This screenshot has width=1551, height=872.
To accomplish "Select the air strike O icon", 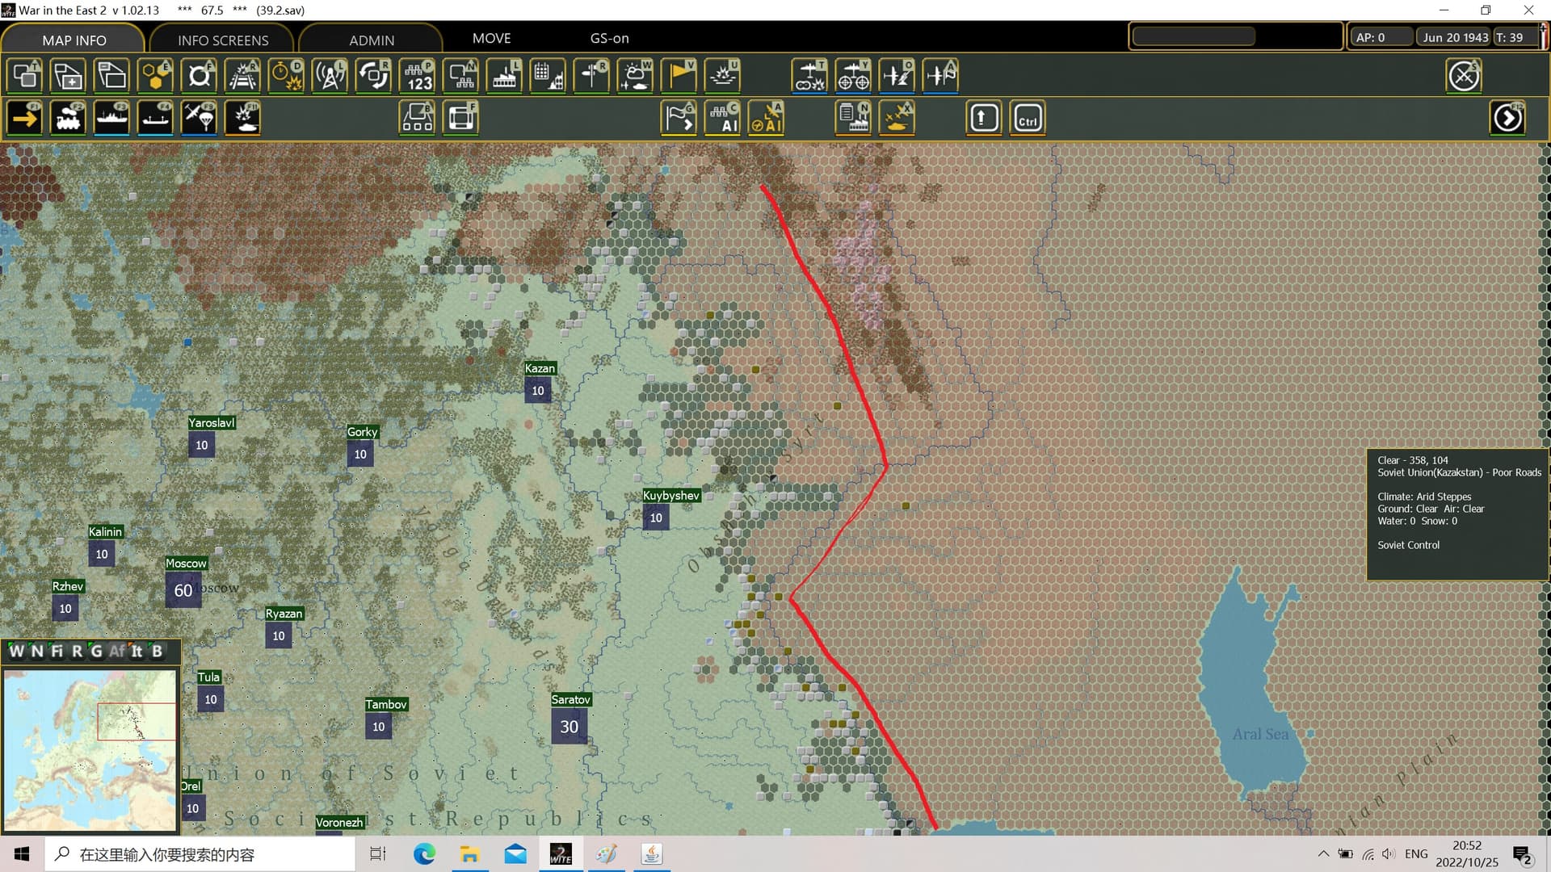I will (897, 76).
